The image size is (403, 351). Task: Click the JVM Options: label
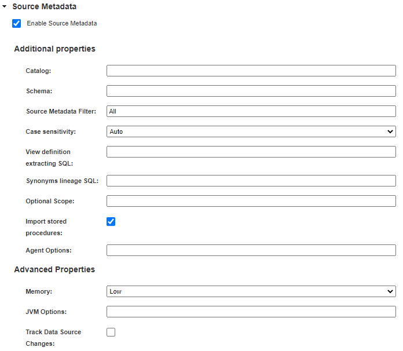tap(46, 312)
